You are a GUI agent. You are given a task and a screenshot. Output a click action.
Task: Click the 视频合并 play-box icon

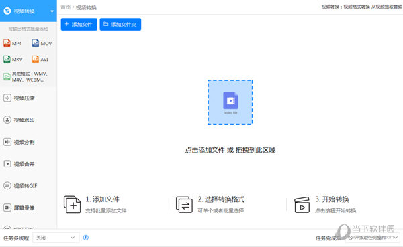(7, 164)
